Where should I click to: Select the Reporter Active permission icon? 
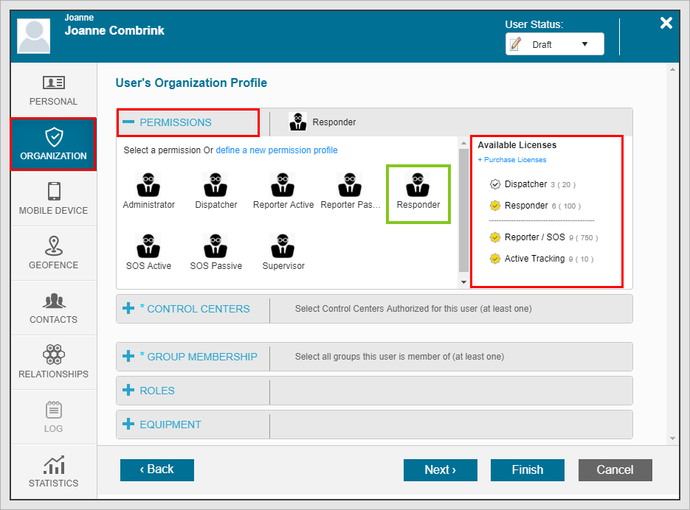coord(283,185)
